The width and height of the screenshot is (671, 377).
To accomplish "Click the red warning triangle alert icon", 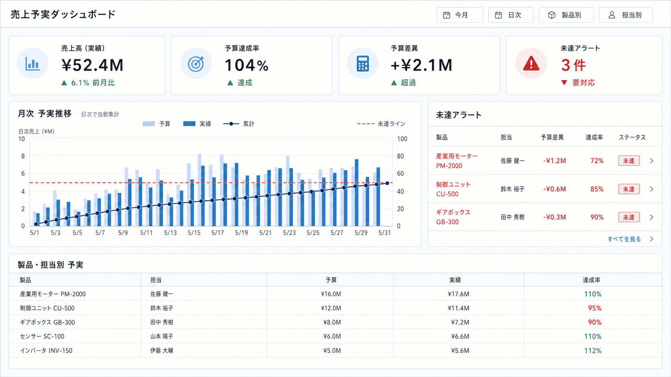I will point(531,63).
